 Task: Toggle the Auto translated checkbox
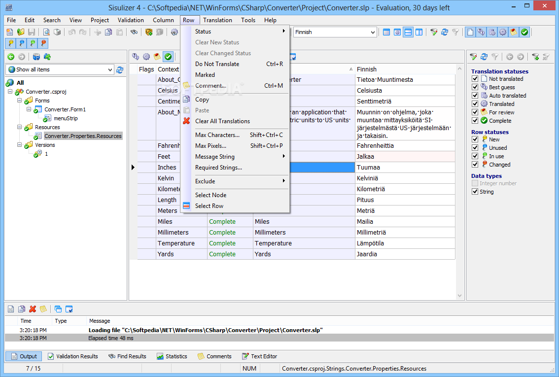pyautogui.click(x=475, y=96)
